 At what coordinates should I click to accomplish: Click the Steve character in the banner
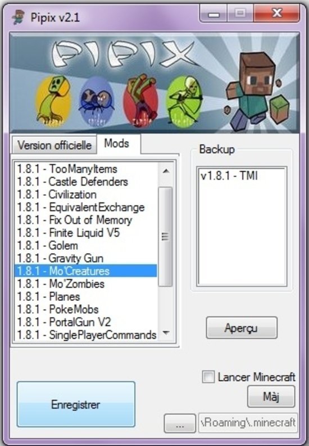pyautogui.click(x=250, y=92)
